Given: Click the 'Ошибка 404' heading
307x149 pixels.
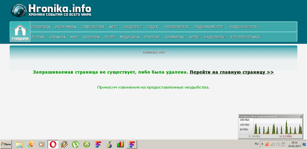Looking at the screenshot, I should (x=153, y=52).
